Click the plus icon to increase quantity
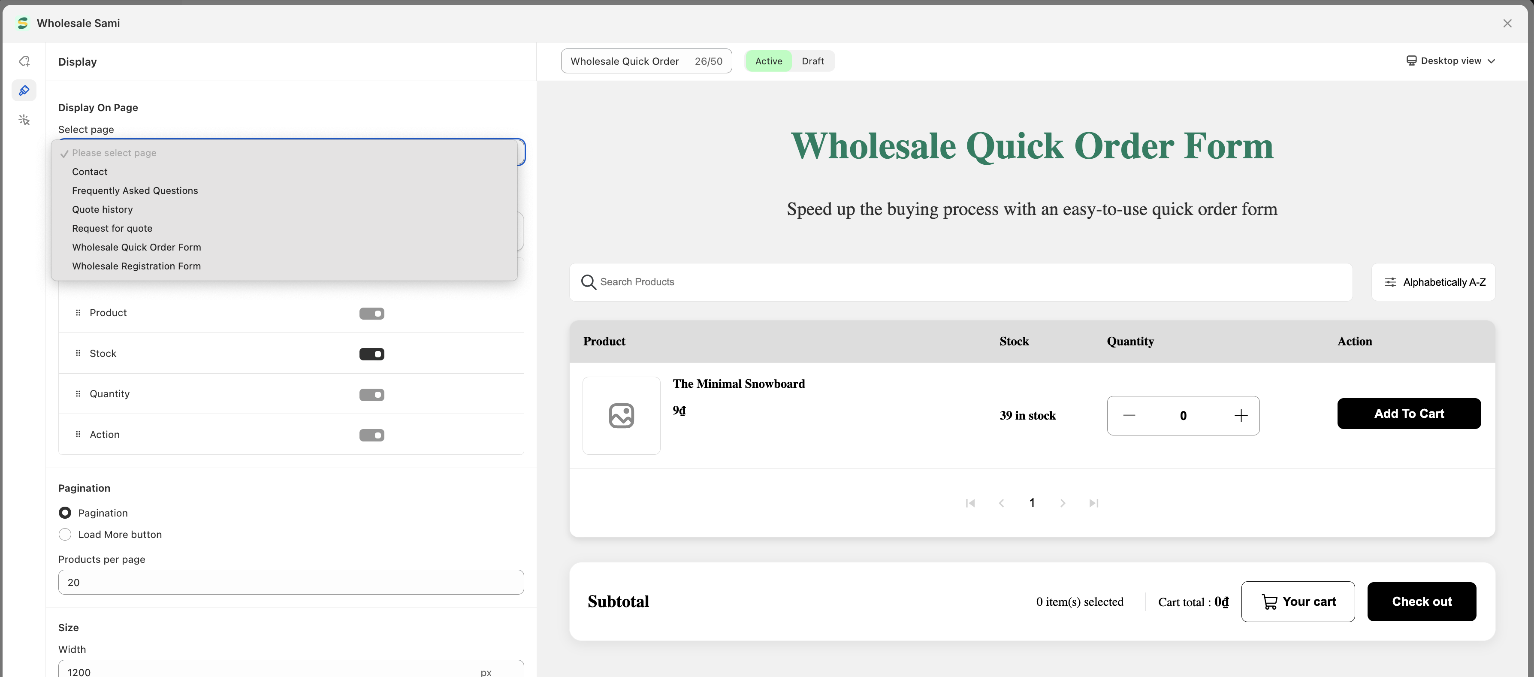 [1241, 416]
